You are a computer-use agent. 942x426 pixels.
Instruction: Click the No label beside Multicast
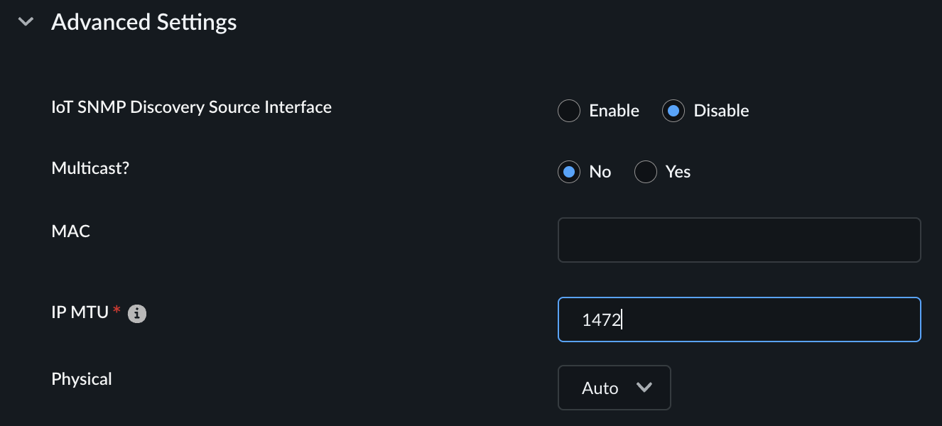(600, 172)
